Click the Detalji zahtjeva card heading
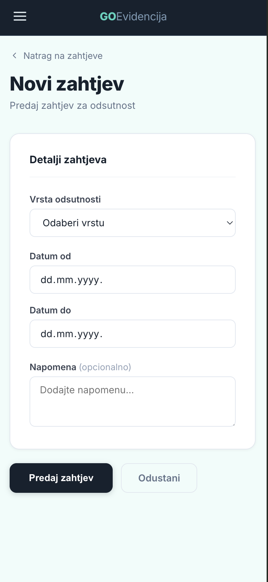The image size is (268, 582). [68, 159]
